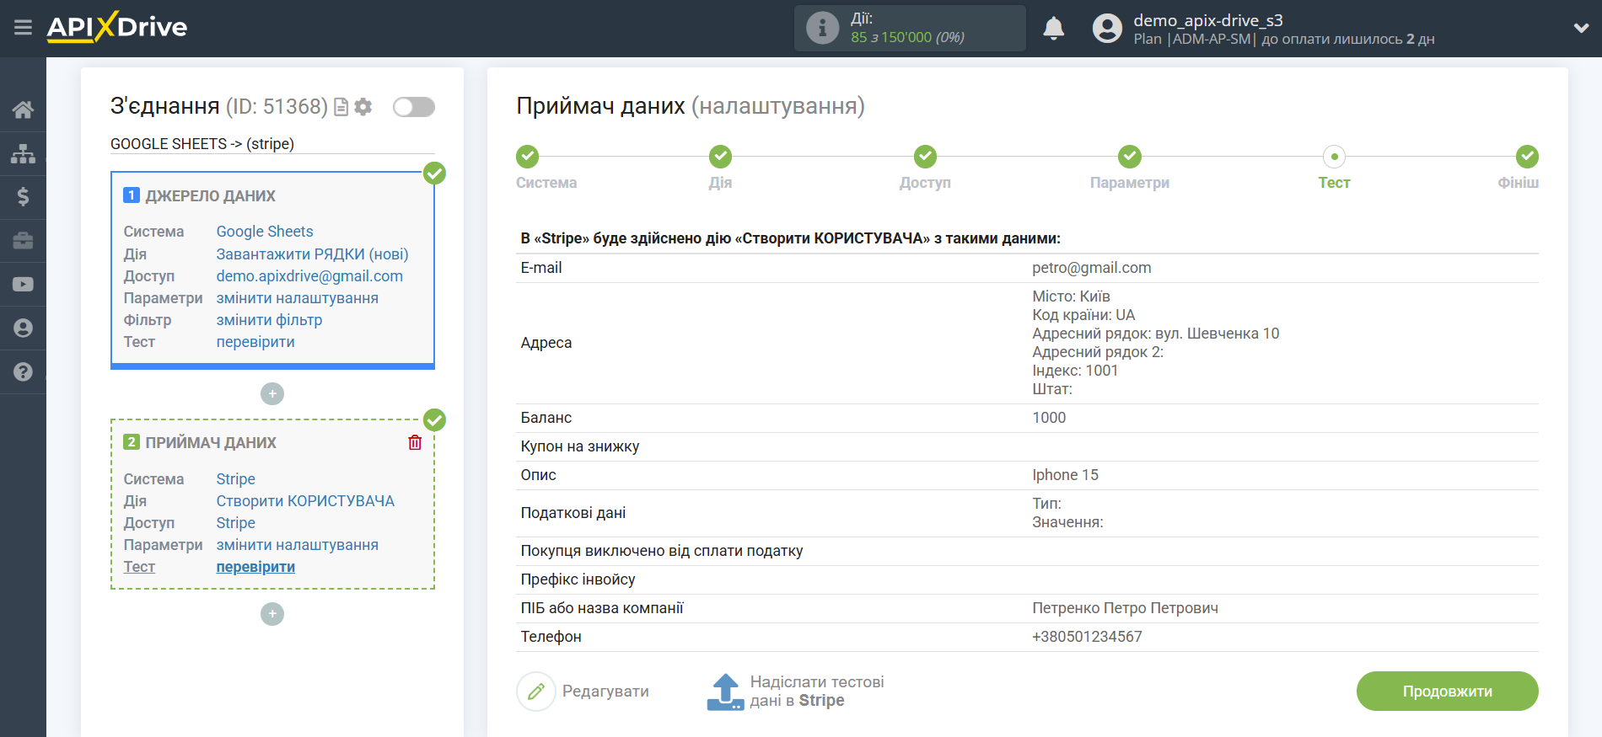Open Завантажити РЯДКИ (нові) link
1602x737 pixels.
coord(312,254)
